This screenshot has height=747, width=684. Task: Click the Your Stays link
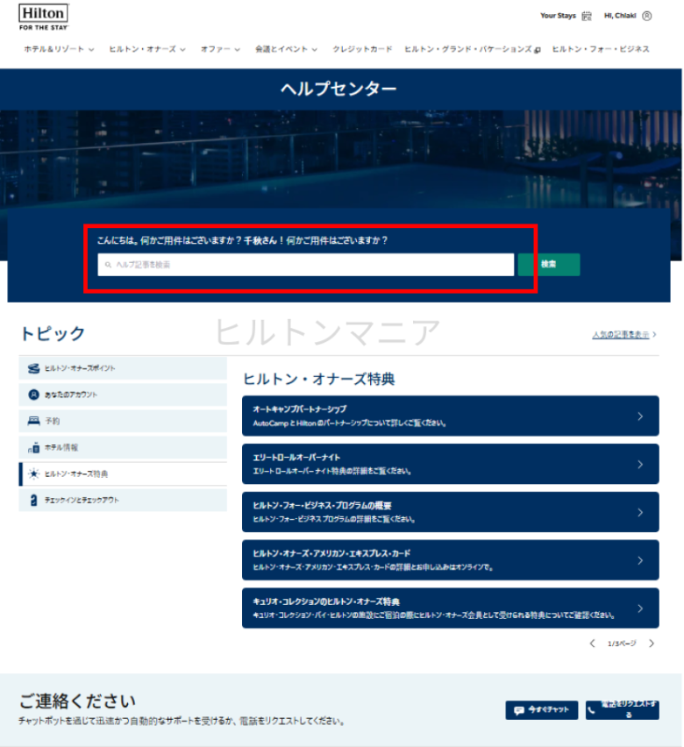point(558,16)
